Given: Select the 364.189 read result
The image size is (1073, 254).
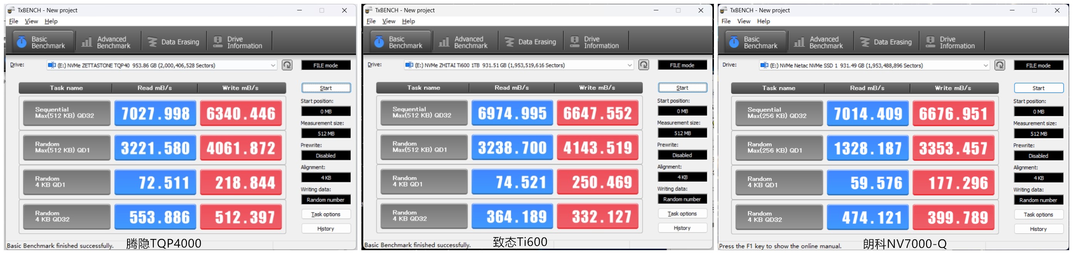Looking at the screenshot, I should click(x=512, y=216).
